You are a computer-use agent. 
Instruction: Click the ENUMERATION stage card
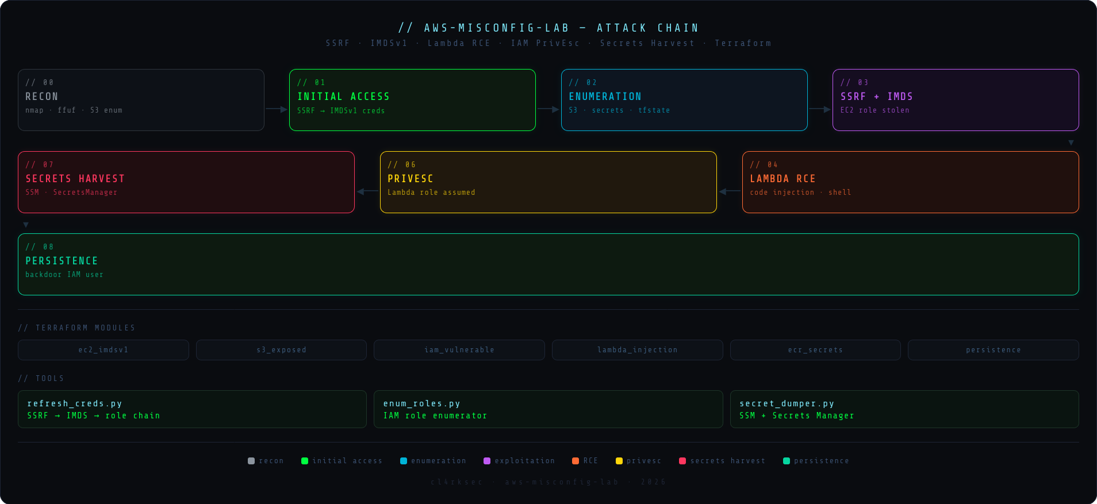[684, 100]
